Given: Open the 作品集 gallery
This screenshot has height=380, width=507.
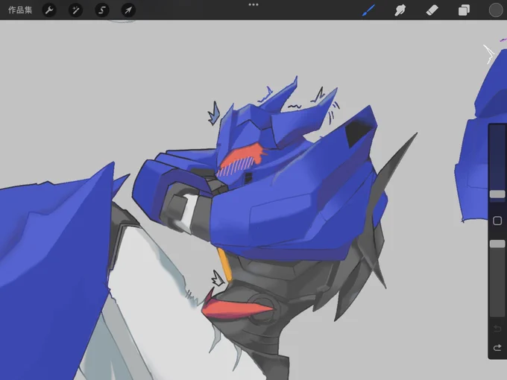Looking at the screenshot, I should point(20,10).
